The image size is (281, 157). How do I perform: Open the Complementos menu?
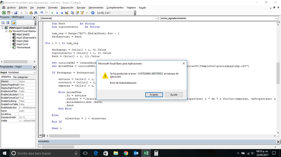(115, 8)
